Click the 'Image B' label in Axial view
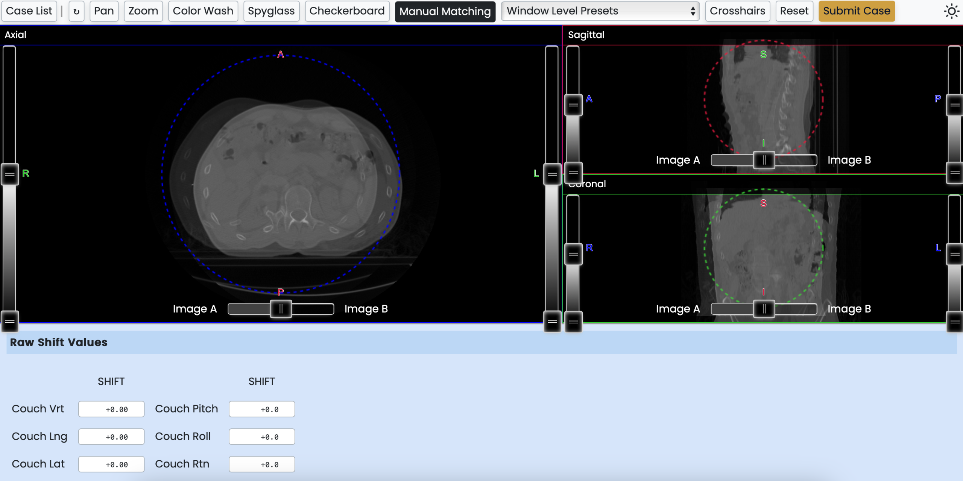 pos(366,309)
